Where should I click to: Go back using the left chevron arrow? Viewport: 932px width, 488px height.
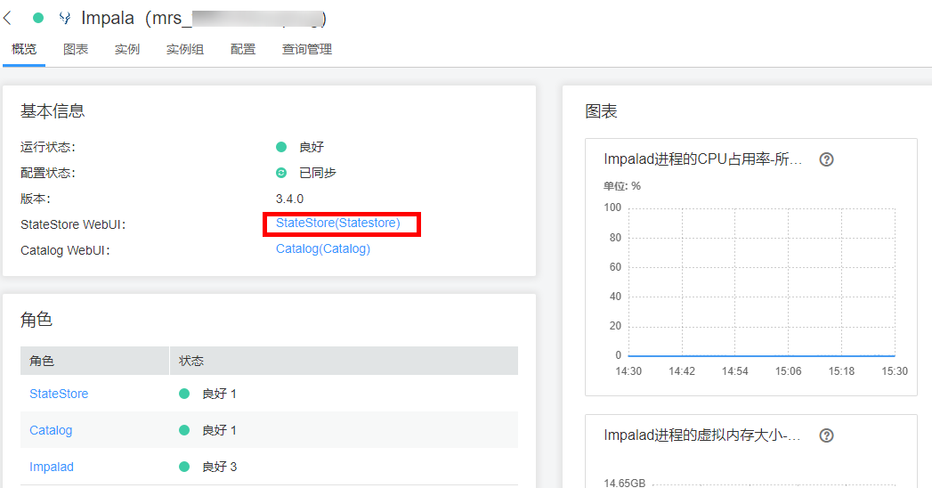point(7,19)
